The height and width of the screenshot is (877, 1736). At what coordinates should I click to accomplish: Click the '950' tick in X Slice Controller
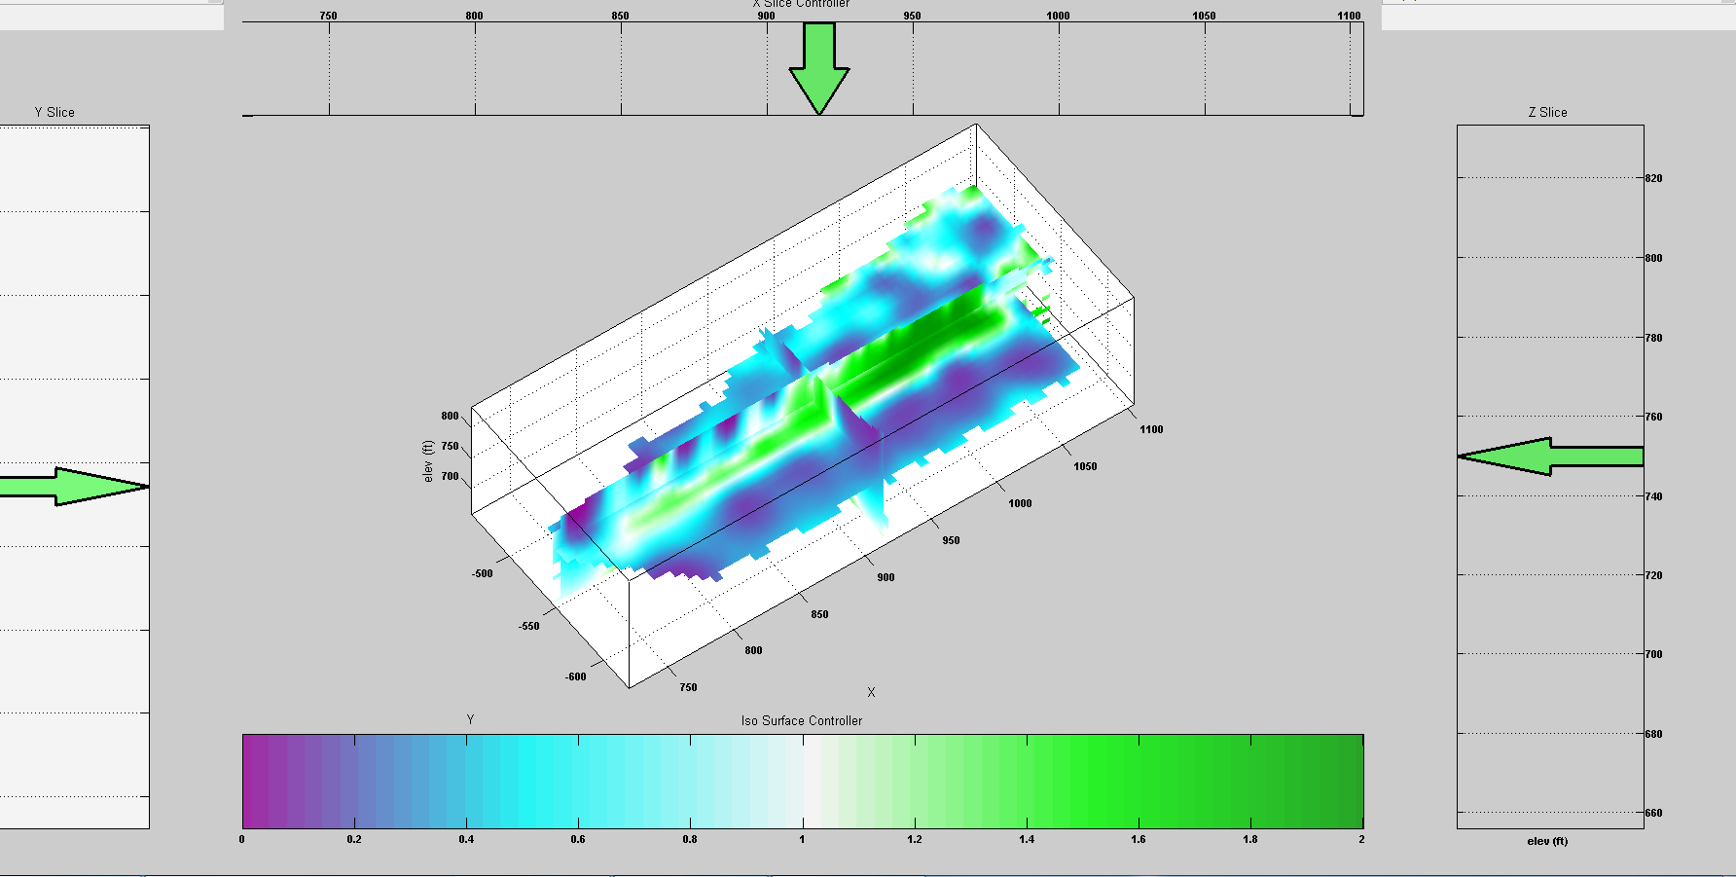click(x=912, y=17)
